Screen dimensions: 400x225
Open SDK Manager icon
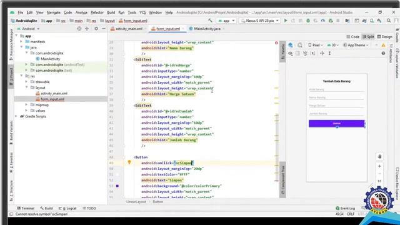[x=379, y=21]
